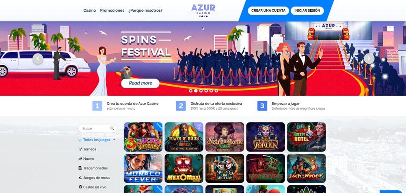This screenshot has width=406, height=193.
Task: Open the Promociones menu item
Action: coord(112,11)
